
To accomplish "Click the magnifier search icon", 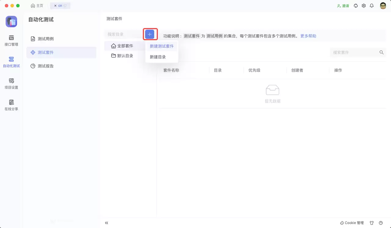I will pyautogui.click(x=382, y=52).
